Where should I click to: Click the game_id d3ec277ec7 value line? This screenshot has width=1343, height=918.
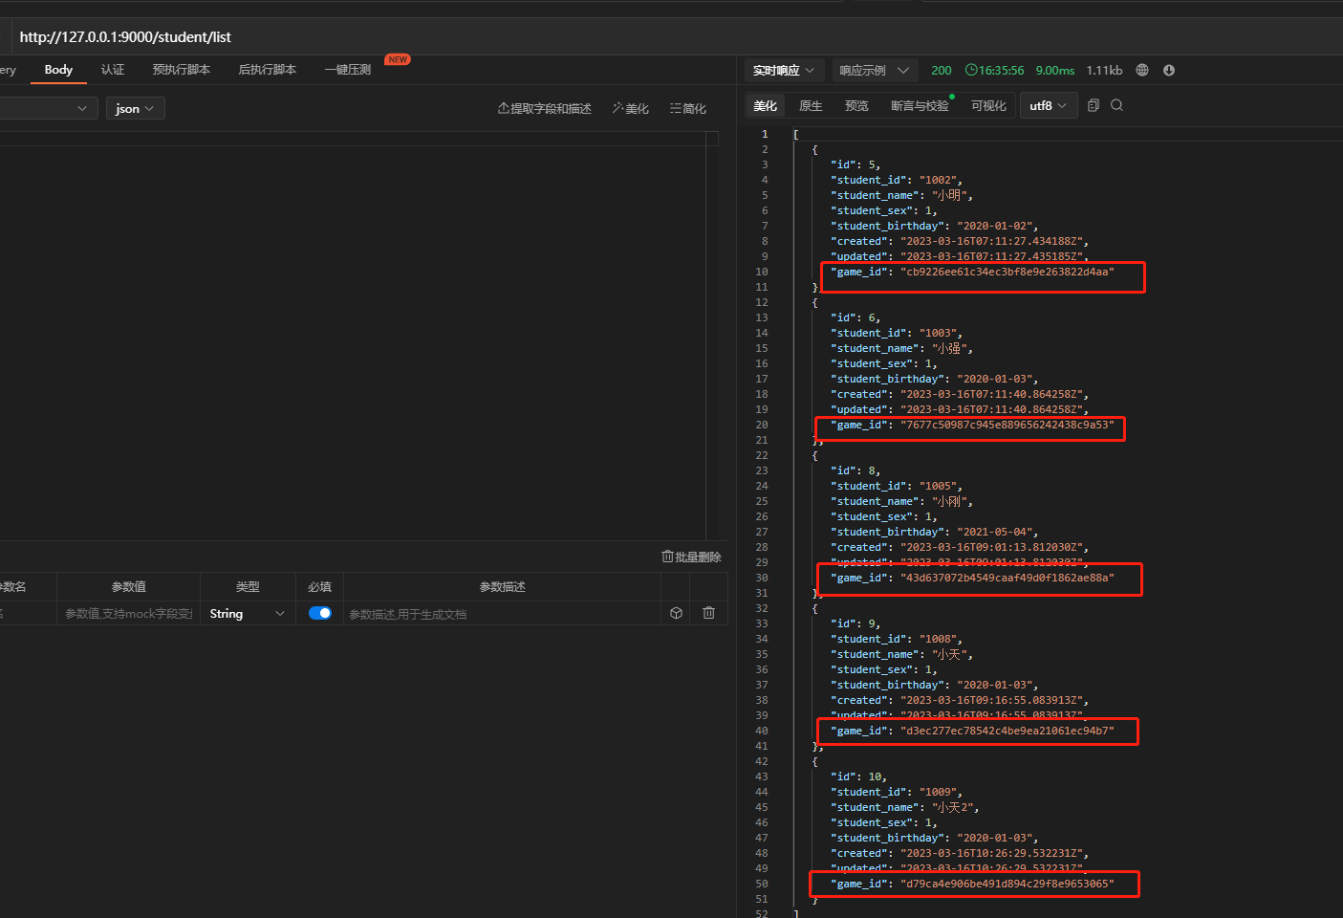pyautogui.click(x=972, y=731)
